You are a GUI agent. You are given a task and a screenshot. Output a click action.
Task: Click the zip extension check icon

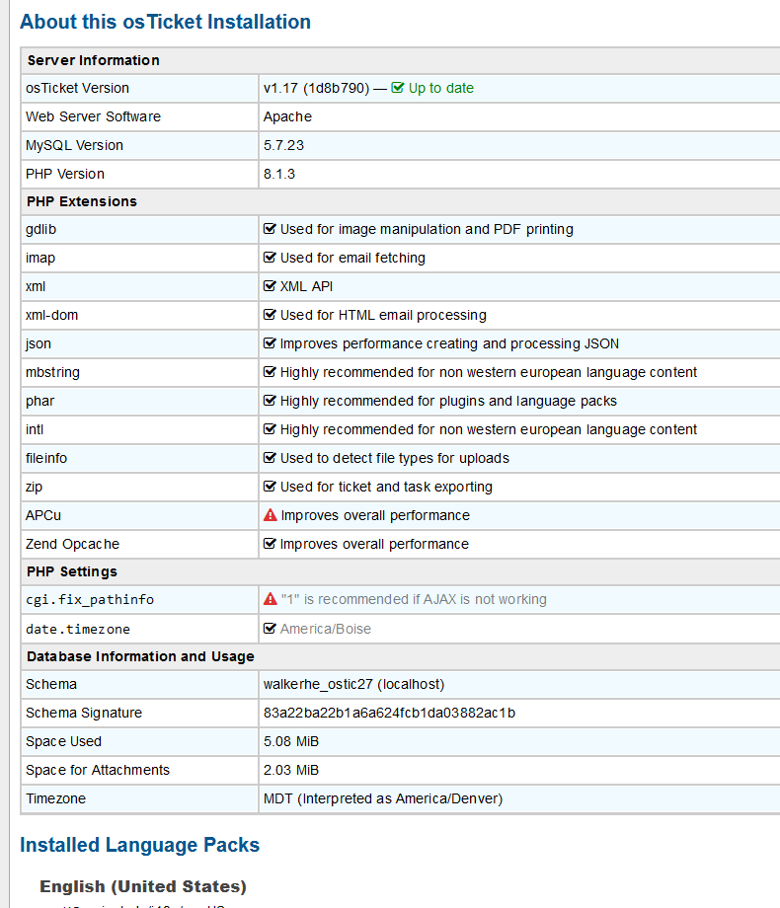click(270, 487)
